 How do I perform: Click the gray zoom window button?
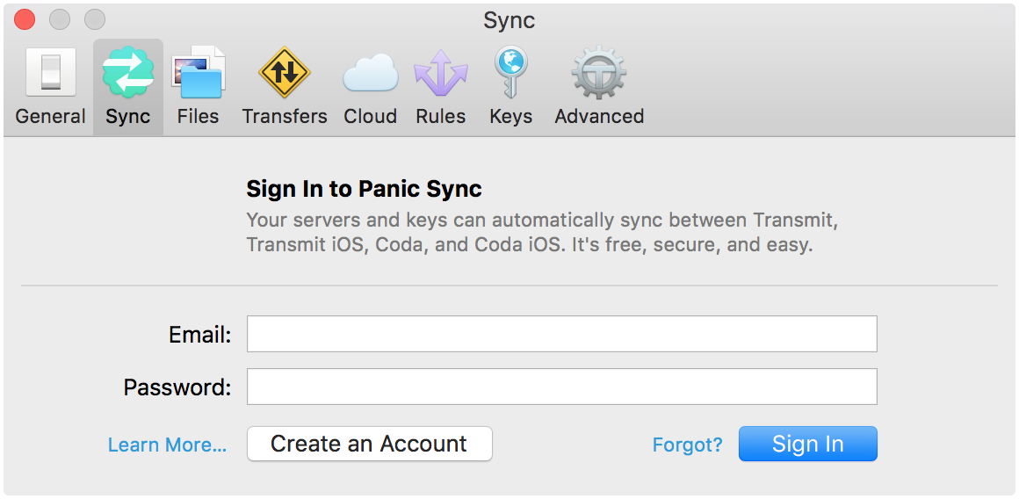[94, 19]
